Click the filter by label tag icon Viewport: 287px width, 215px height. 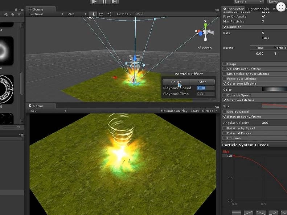pos(12,14)
